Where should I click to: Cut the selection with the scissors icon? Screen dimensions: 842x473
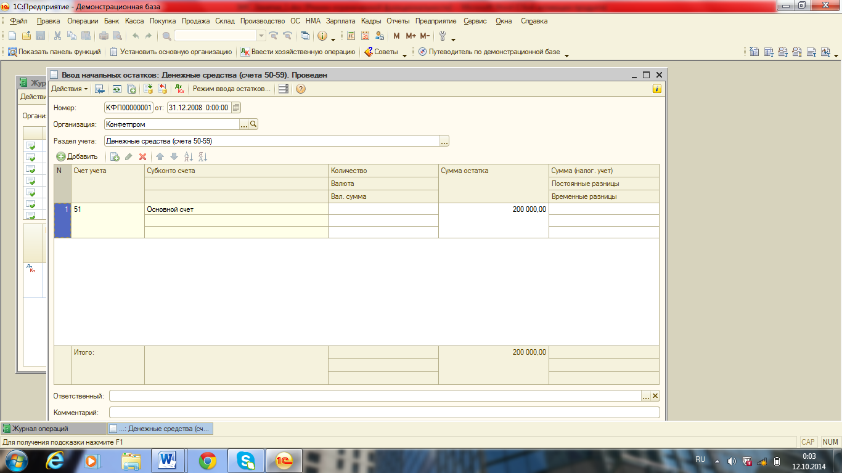tap(57, 36)
